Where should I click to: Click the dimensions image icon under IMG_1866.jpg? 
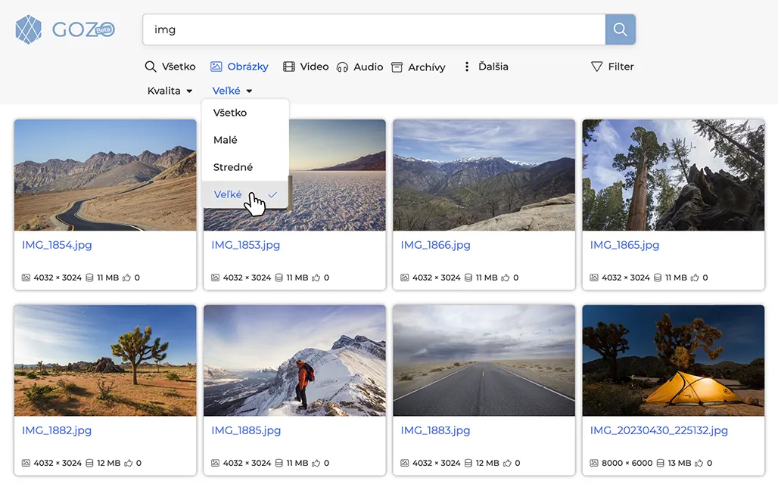404,278
